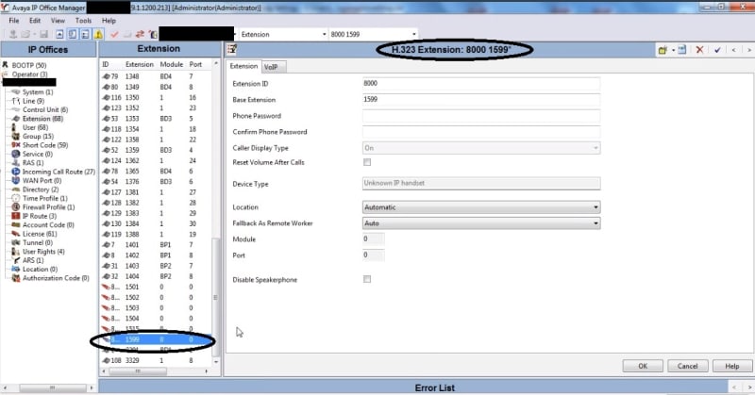Click the Help button at bottom right
The image size is (755, 395).
(732, 366)
